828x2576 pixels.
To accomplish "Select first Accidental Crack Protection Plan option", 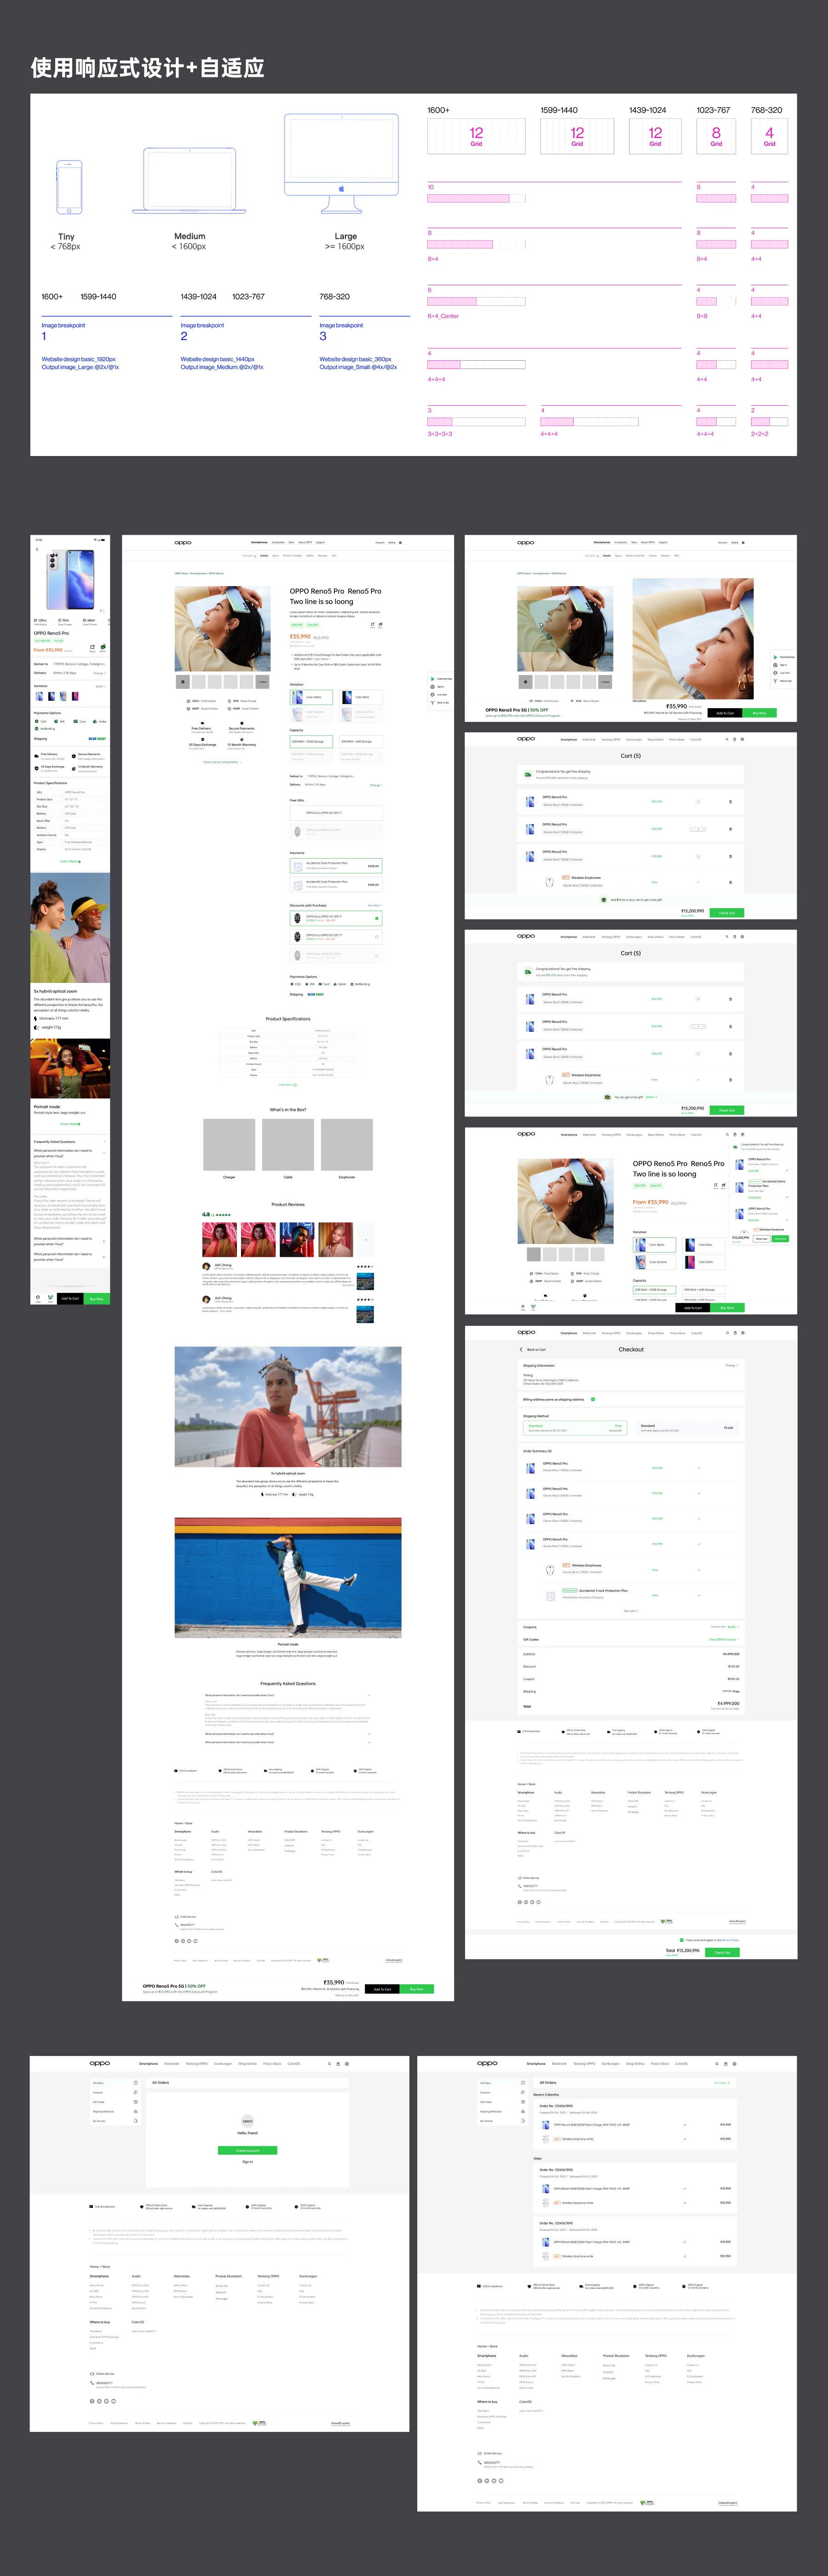I will click(x=336, y=866).
